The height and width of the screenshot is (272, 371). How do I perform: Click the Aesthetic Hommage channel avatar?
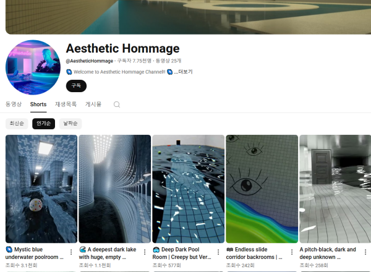(33, 67)
